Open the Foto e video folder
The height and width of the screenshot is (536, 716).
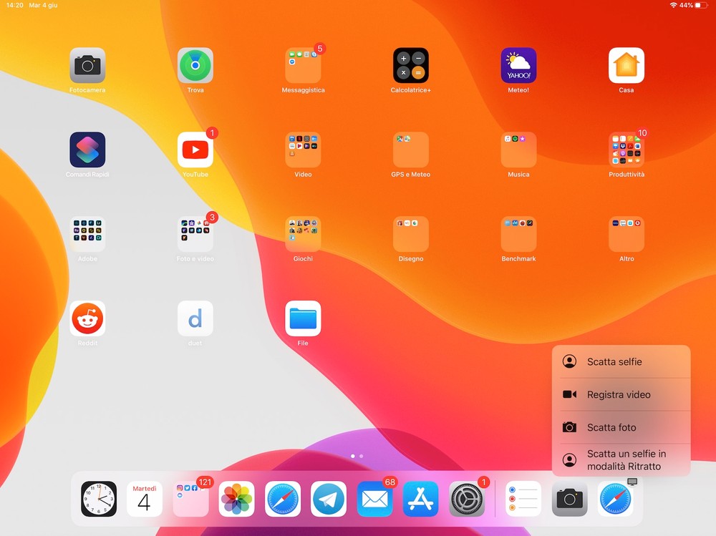195,234
